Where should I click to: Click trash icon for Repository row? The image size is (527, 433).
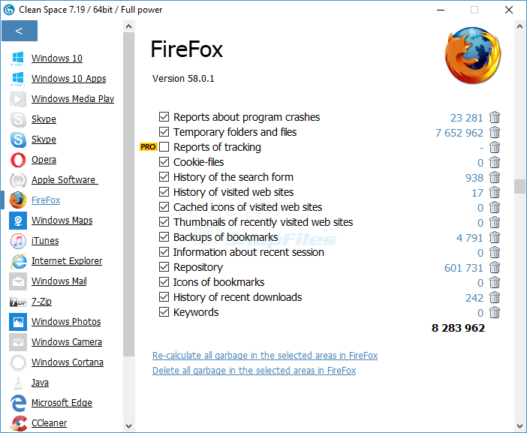pos(495,267)
